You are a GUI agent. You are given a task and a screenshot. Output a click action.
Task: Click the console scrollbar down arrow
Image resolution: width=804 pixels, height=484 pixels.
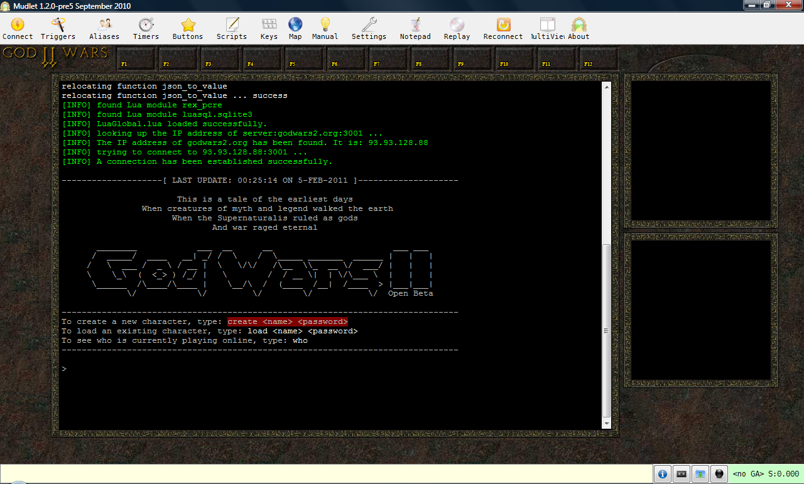606,424
